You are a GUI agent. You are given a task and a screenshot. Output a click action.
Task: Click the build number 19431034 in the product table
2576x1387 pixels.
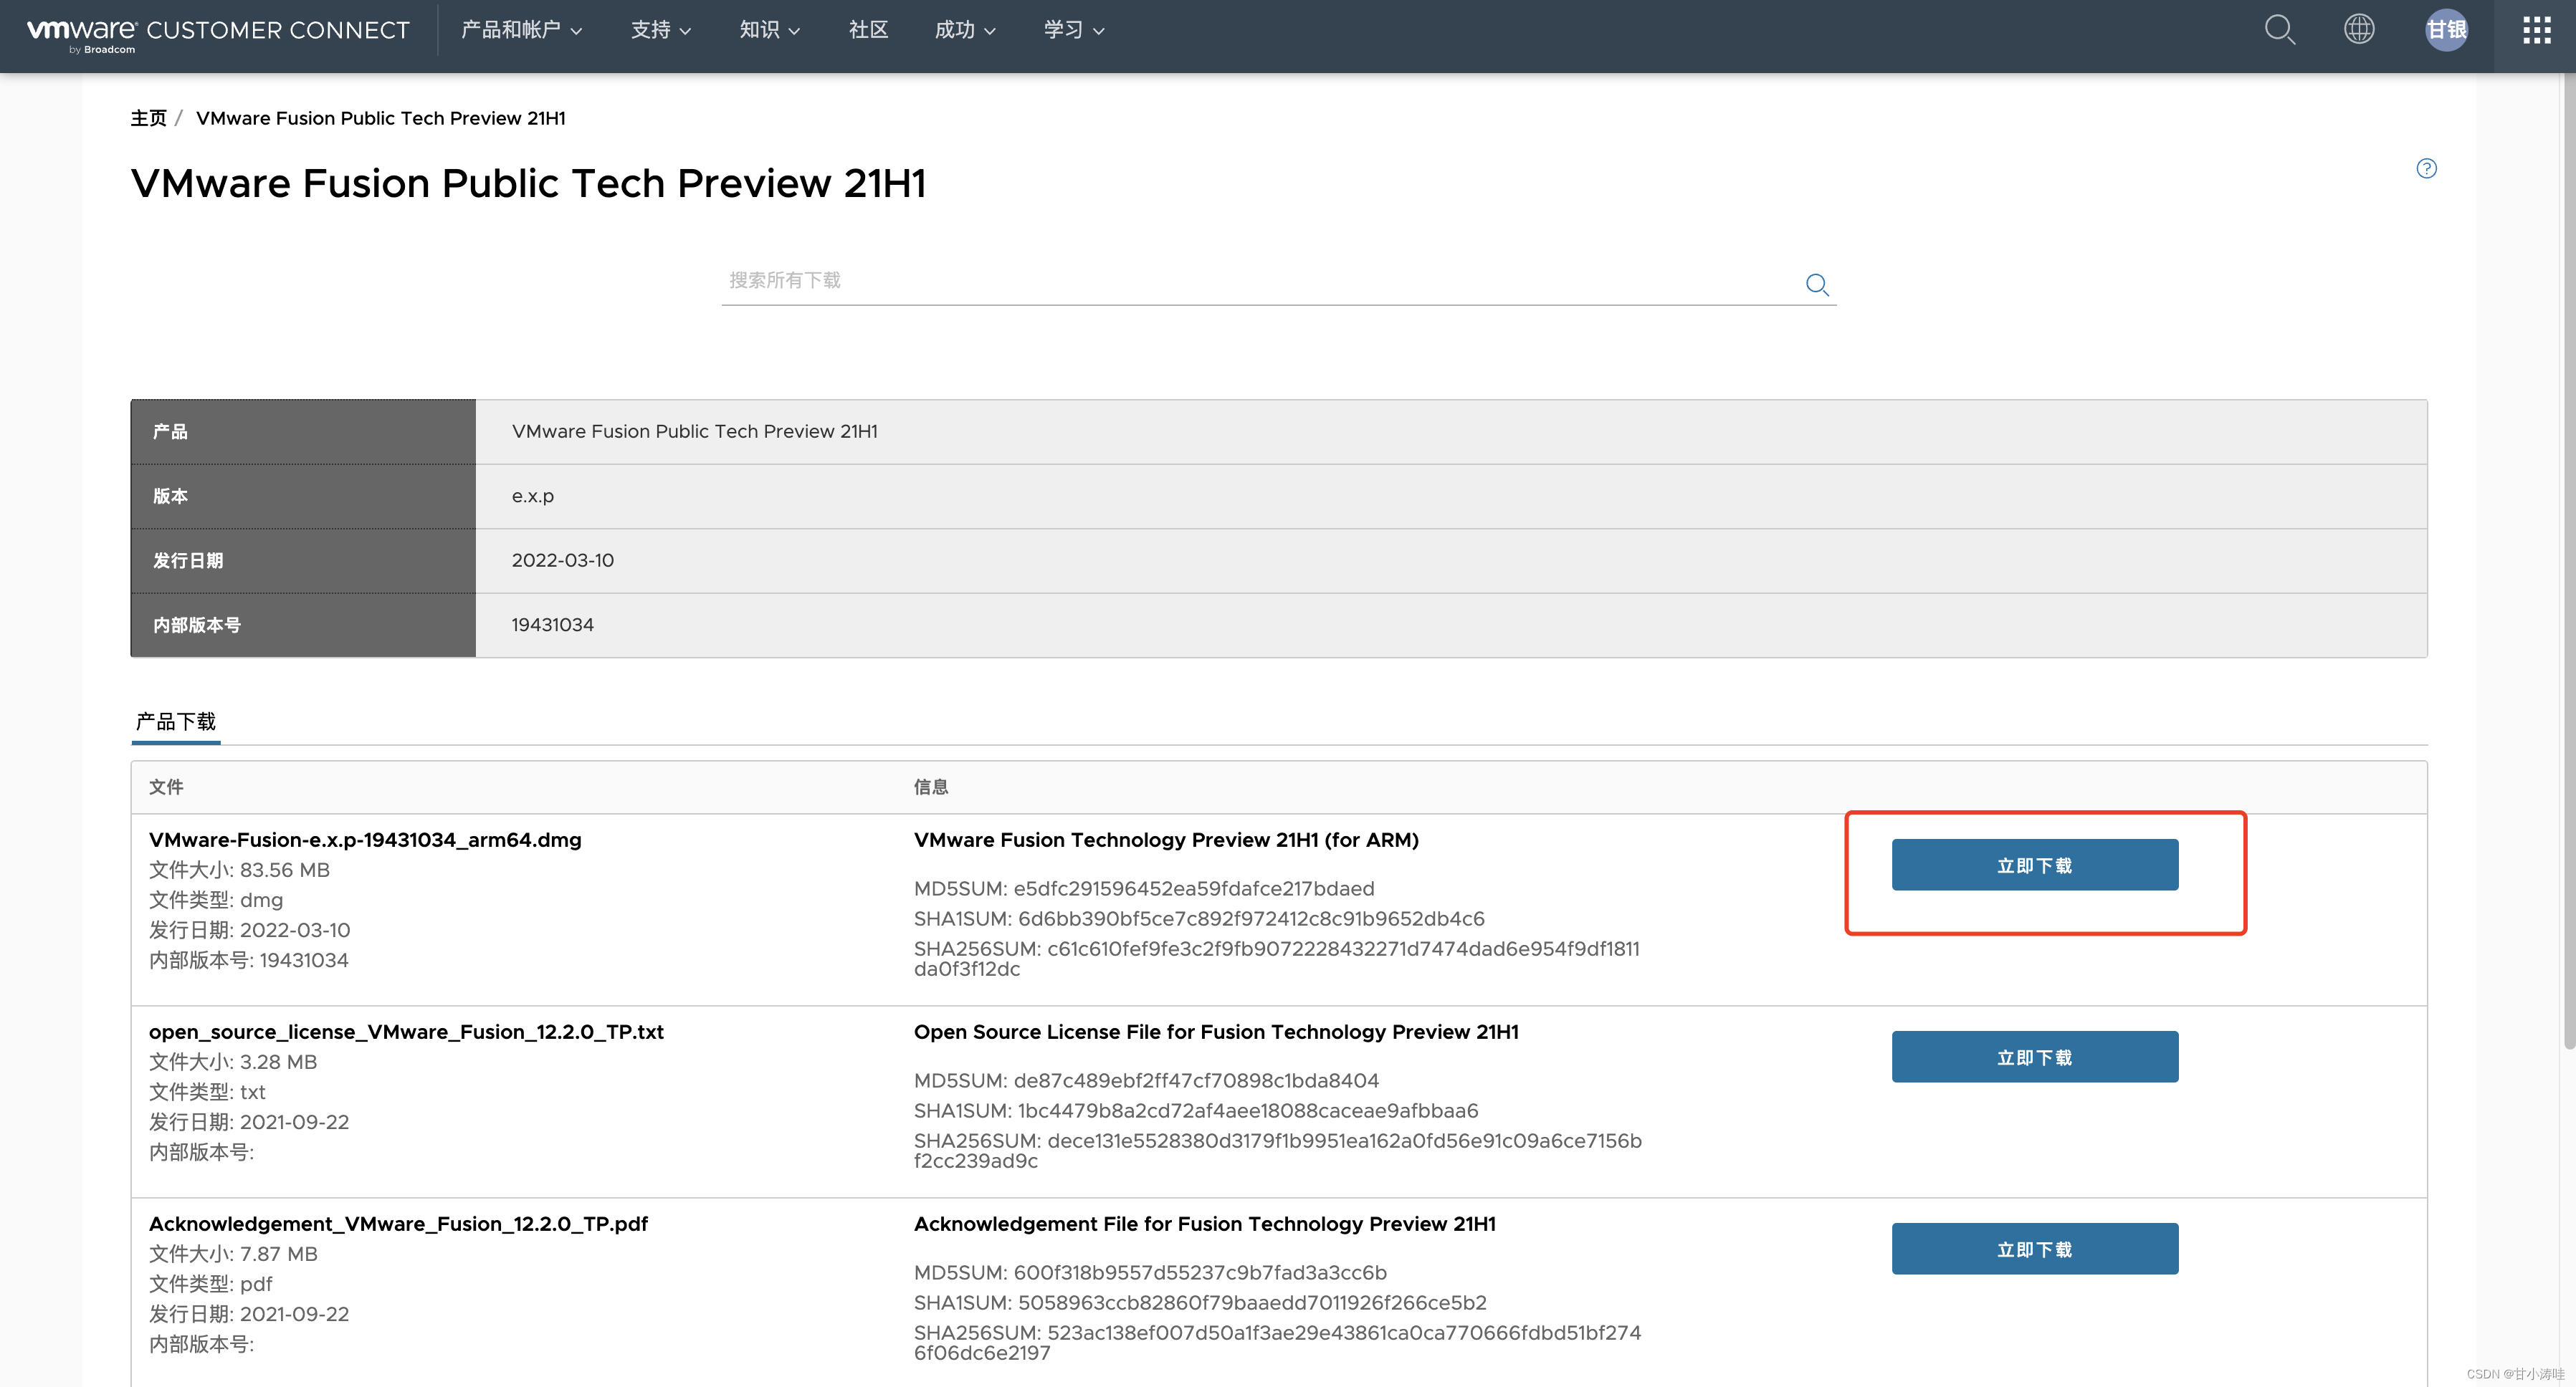click(553, 625)
